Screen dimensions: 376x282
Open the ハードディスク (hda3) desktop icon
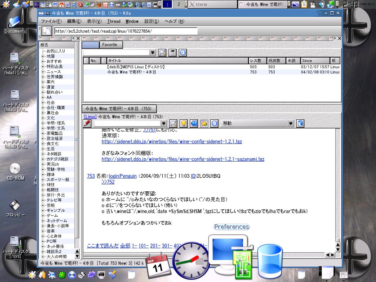[15, 101]
